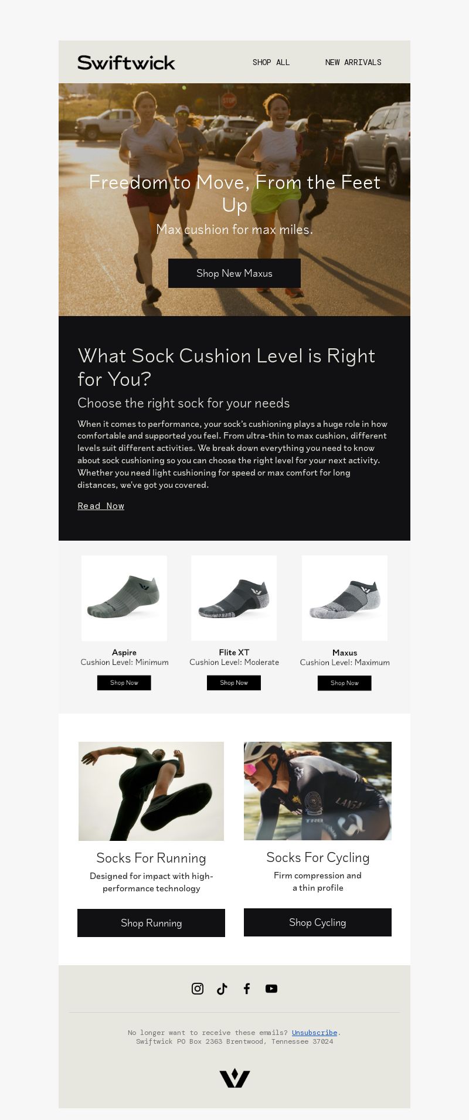Open NEW ARRIVALS from the header
This screenshot has height=1120, width=469.
tap(354, 62)
